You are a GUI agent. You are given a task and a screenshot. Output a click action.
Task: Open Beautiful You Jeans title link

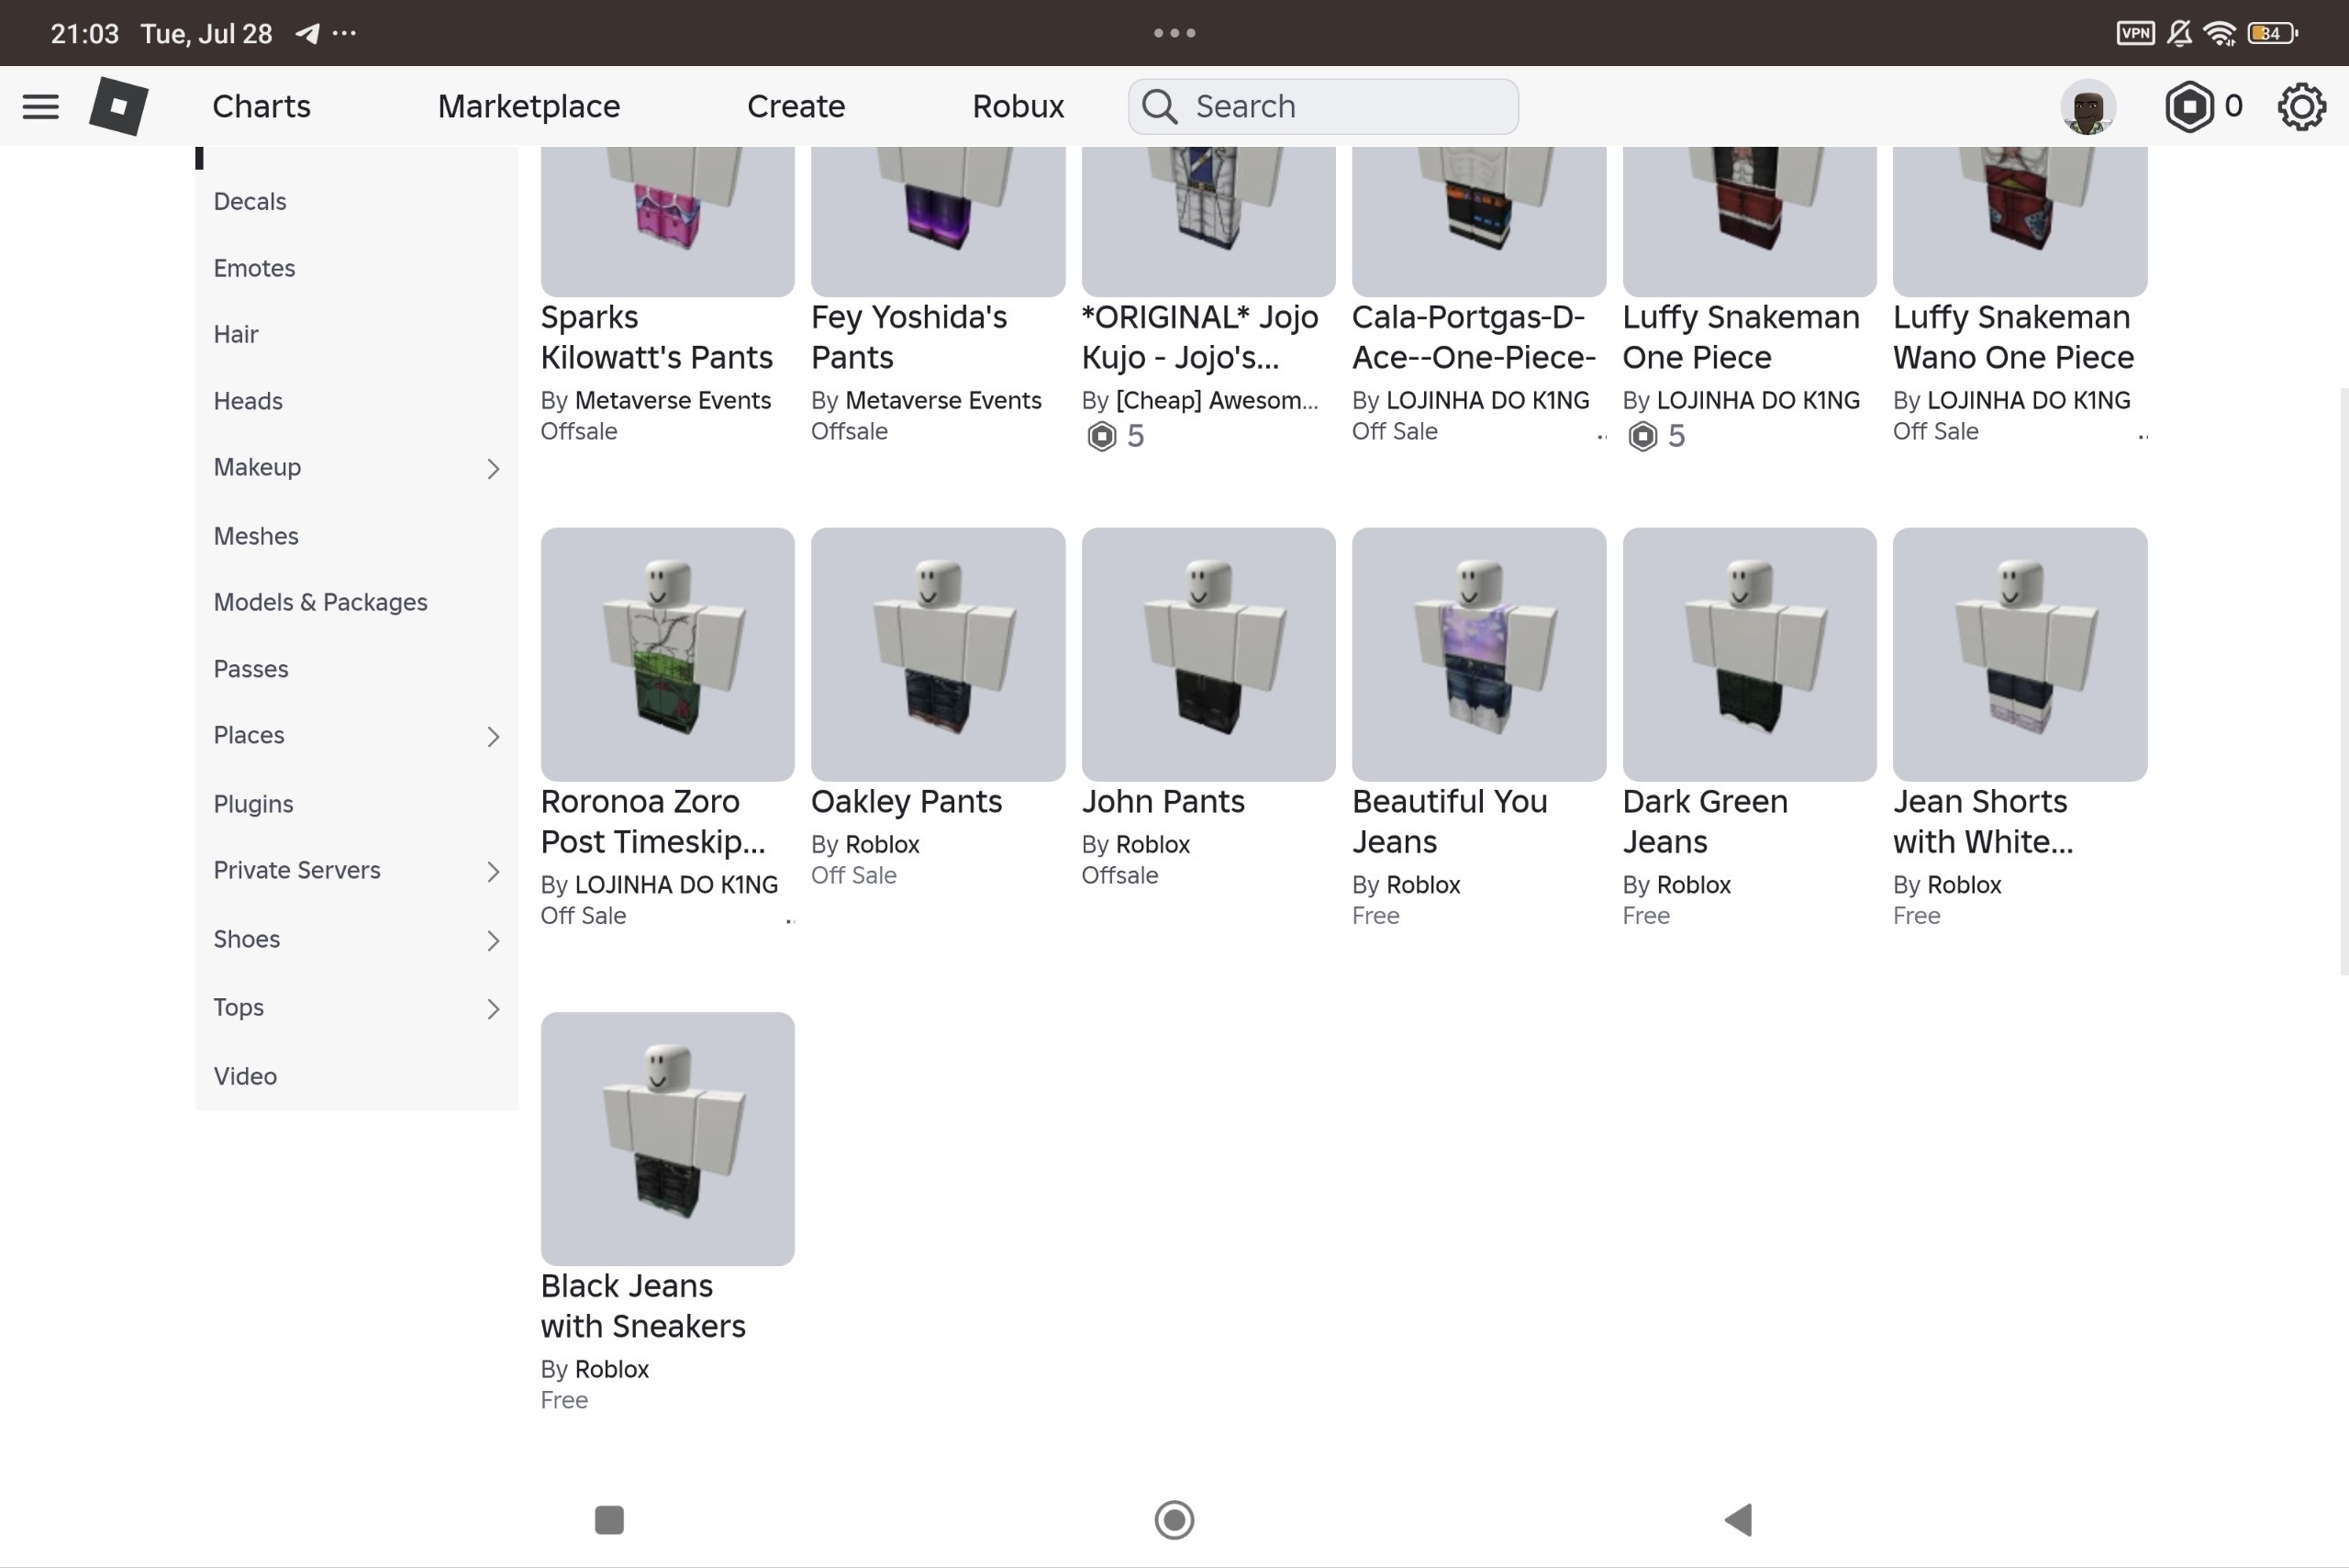pyautogui.click(x=1450, y=821)
